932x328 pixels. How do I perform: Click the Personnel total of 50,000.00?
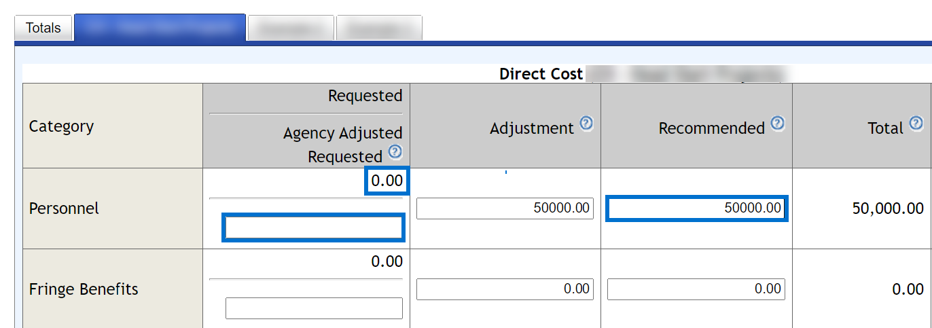coord(887,208)
